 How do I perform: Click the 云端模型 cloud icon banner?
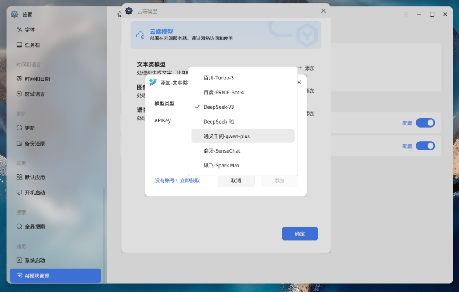click(141, 35)
